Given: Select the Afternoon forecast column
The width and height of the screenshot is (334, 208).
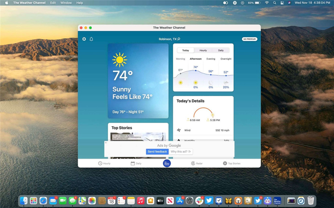Looking at the screenshot, I should tap(196, 73).
